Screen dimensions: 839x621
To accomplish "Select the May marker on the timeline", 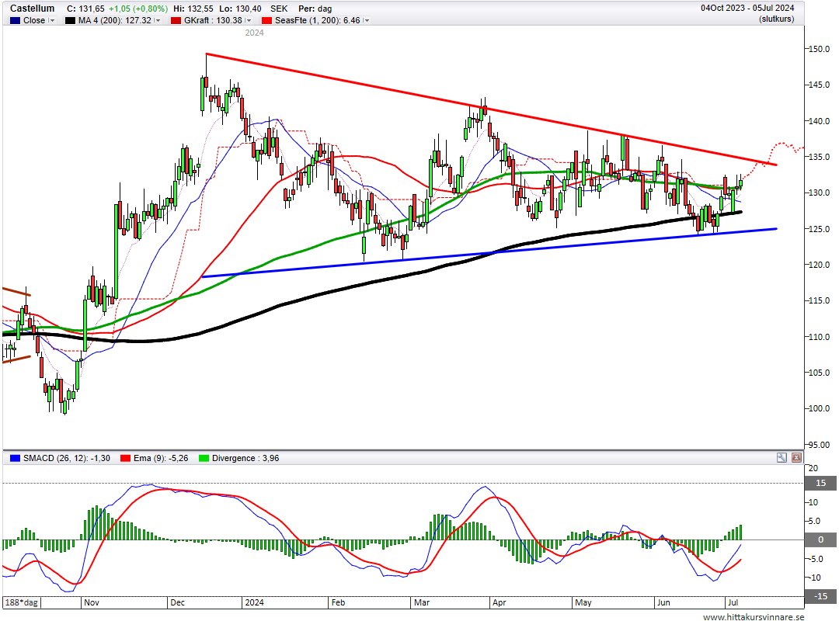I will [583, 602].
